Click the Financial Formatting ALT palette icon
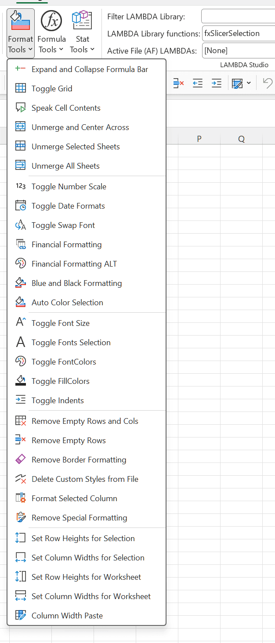 [x=21, y=264]
